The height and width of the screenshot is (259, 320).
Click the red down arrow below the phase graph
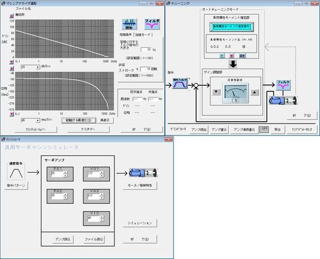[12, 114]
